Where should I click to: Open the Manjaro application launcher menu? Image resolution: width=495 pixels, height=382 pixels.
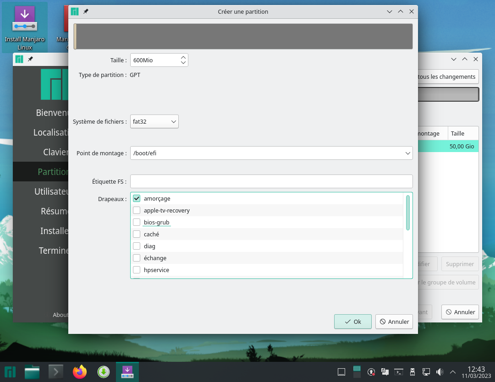point(10,372)
